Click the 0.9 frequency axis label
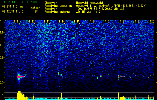 point(2,57)
